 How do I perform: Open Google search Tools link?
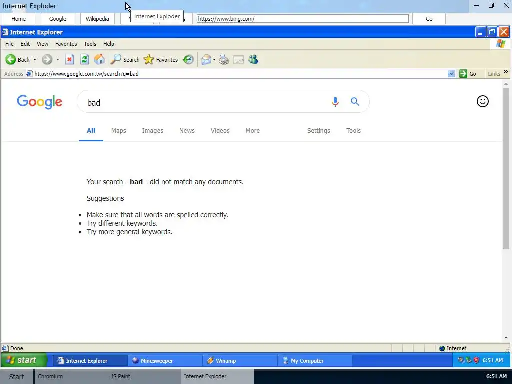pos(353,130)
